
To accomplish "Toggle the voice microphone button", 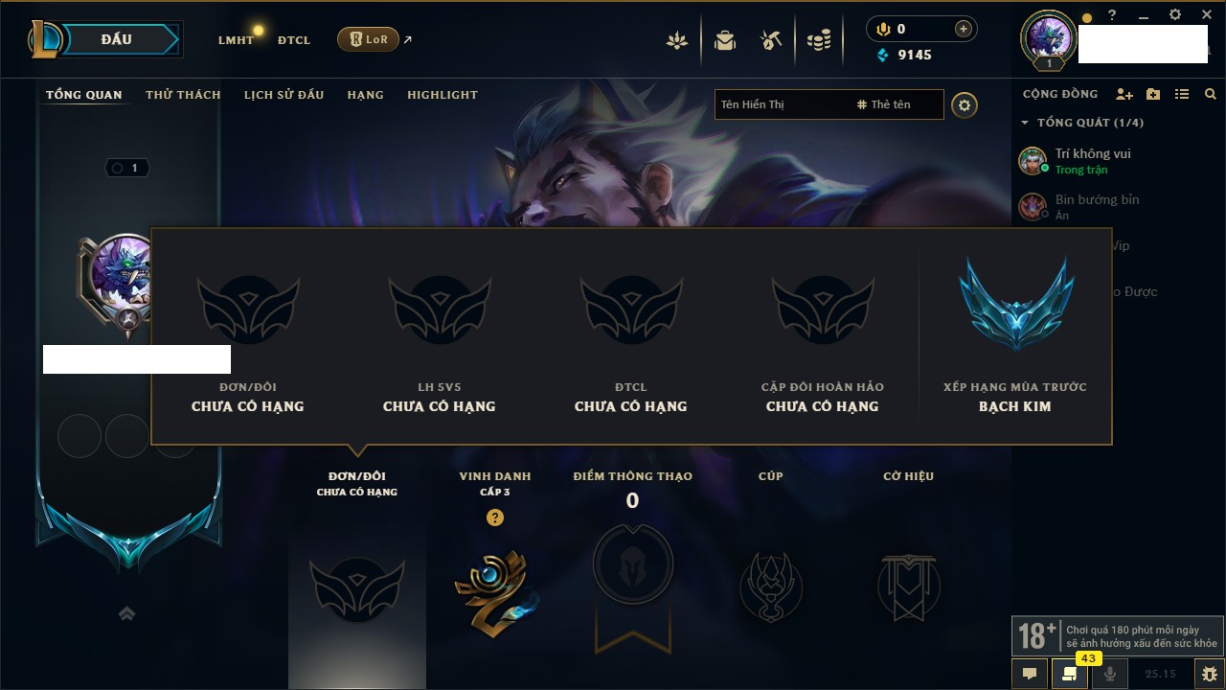I will (x=1110, y=674).
